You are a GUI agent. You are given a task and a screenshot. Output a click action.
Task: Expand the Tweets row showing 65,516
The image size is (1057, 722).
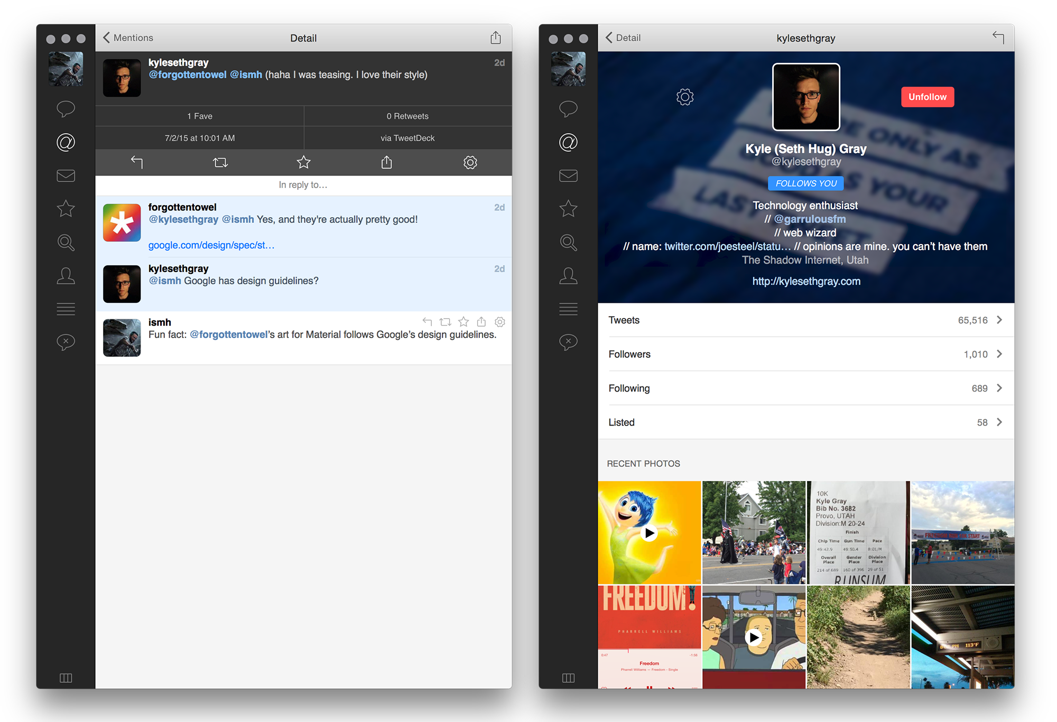(x=806, y=320)
